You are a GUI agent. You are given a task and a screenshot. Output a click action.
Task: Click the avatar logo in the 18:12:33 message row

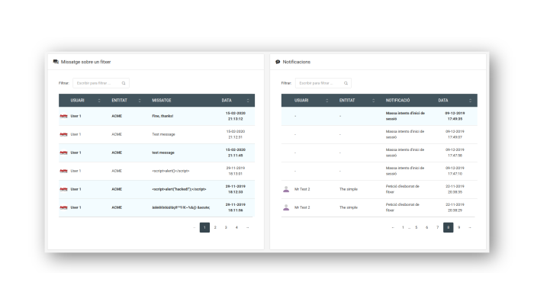point(63,189)
